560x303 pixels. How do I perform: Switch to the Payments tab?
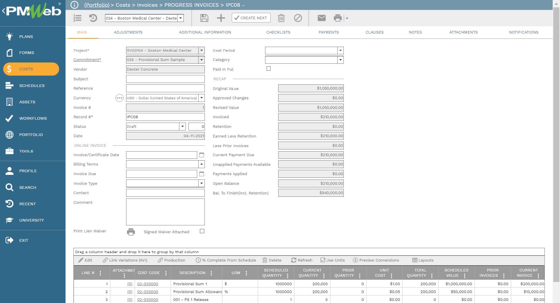click(x=329, y=32)
